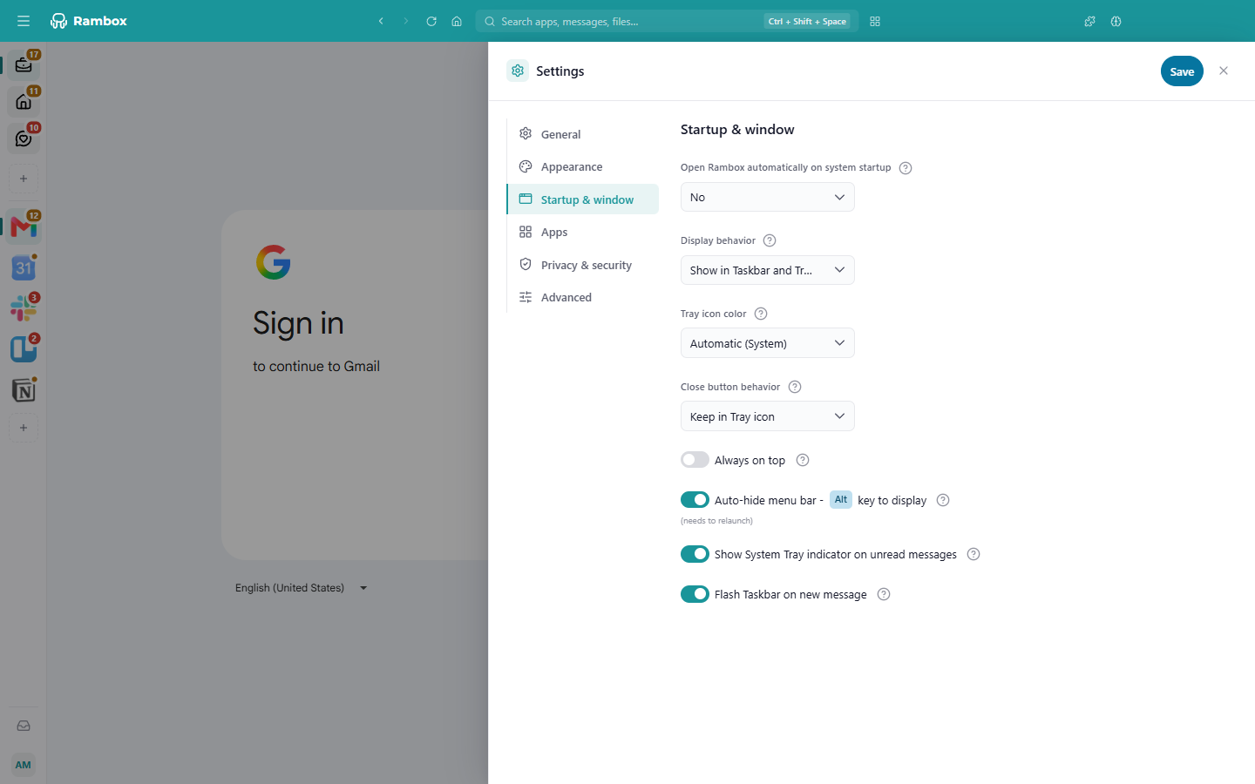Open the Notion app in the sidebar

[x=24, y=390]
